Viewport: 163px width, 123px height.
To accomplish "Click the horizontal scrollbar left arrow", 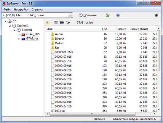I will point(47,114).
